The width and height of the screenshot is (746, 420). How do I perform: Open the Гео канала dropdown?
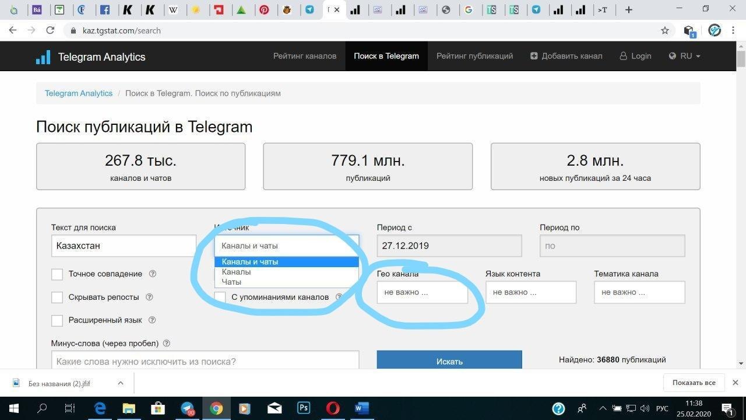pos(422,292)
